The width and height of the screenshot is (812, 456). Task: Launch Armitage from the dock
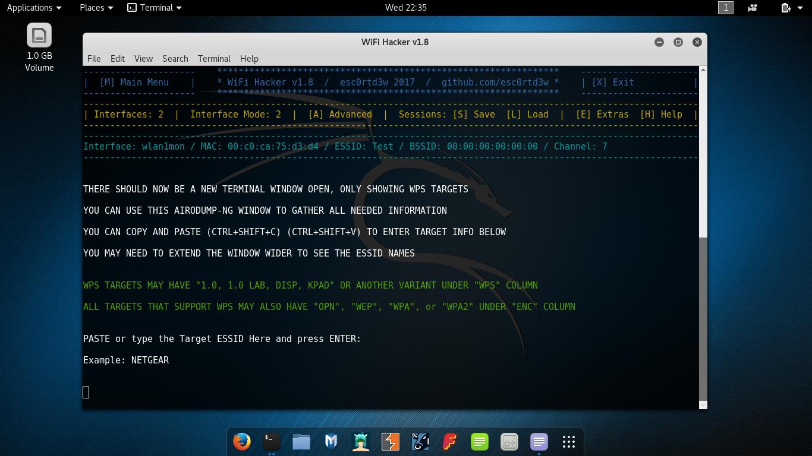(361, 442)
